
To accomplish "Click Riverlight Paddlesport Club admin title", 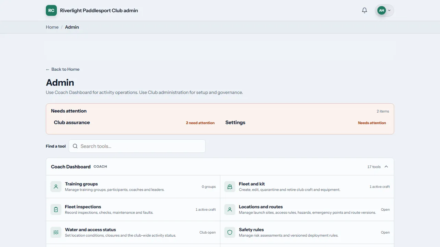I will tap(99, 10).
